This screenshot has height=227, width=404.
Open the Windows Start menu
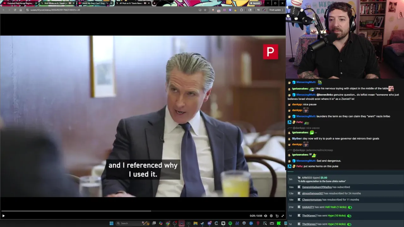click(111, 223)
